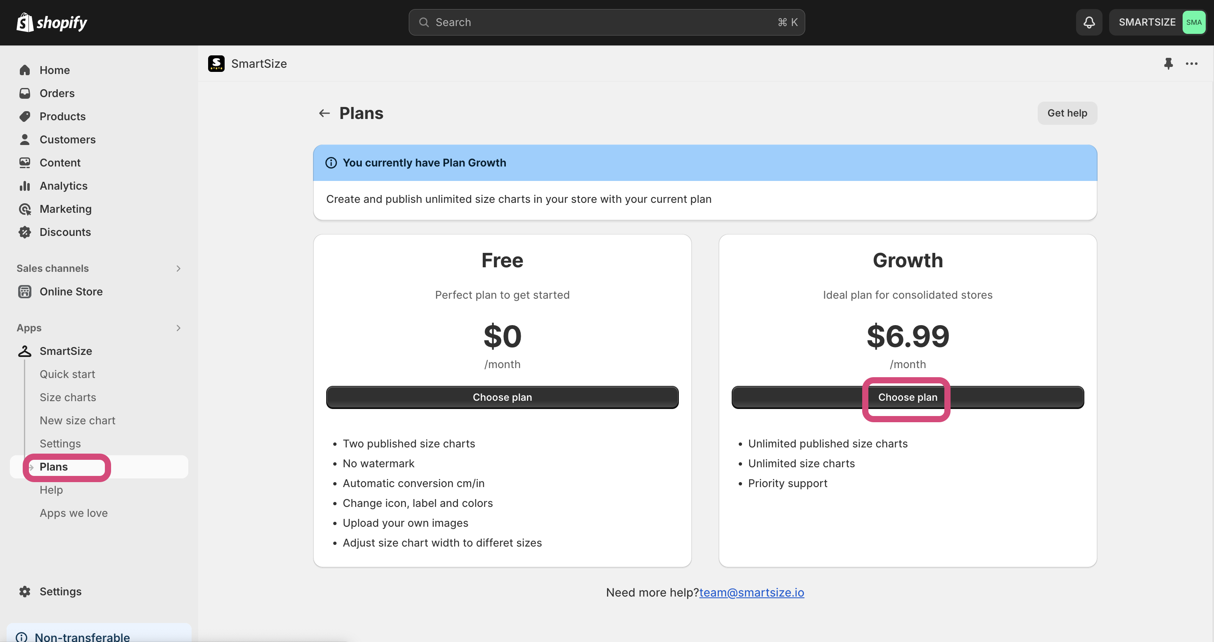The height and width of the screenshot is (642, 1214).
Task: Click the Settings gear icon at bottom
Action: click(x=24, y=591)
